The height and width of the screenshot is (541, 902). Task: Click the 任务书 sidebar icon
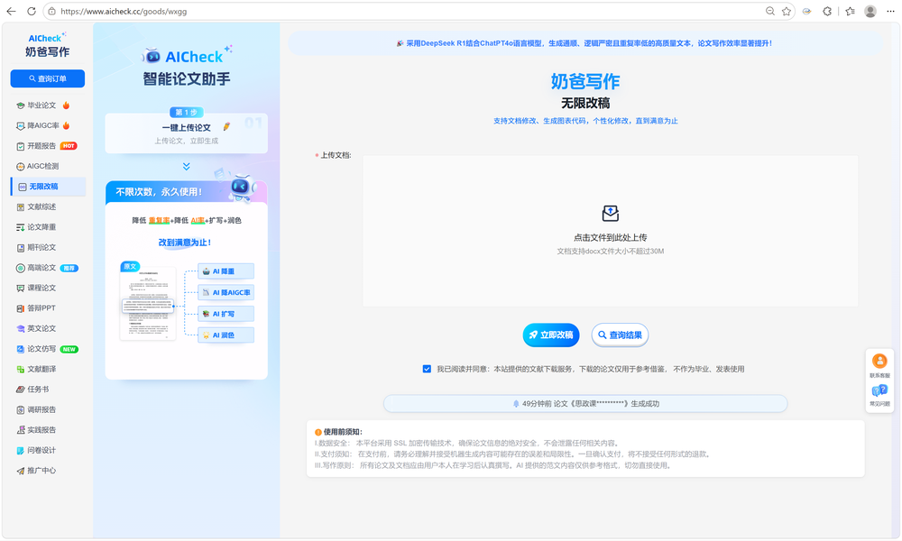pos(21,390)
